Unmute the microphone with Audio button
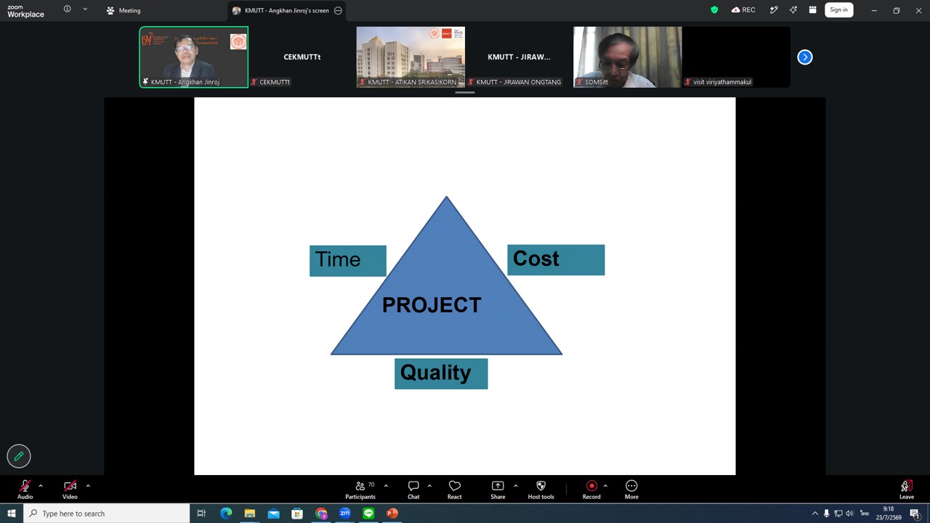The width and height of the screenshot is (930, 523). [25, 490]
